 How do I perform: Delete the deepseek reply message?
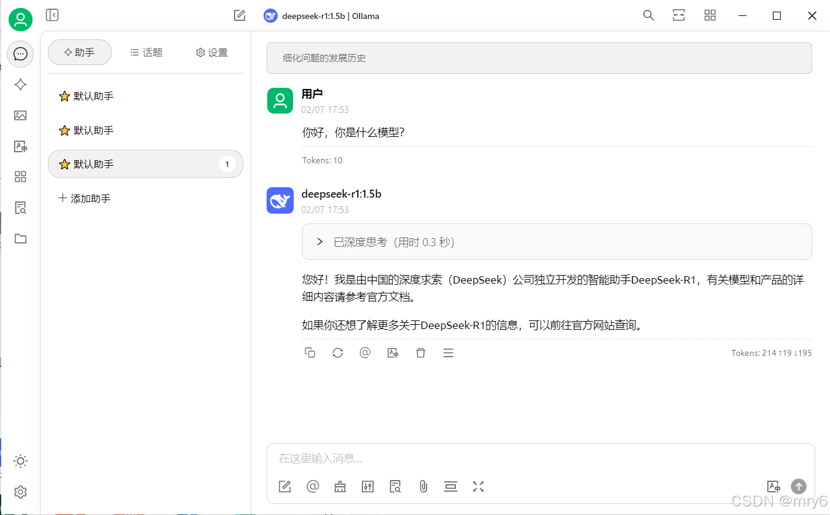[421, 353]
